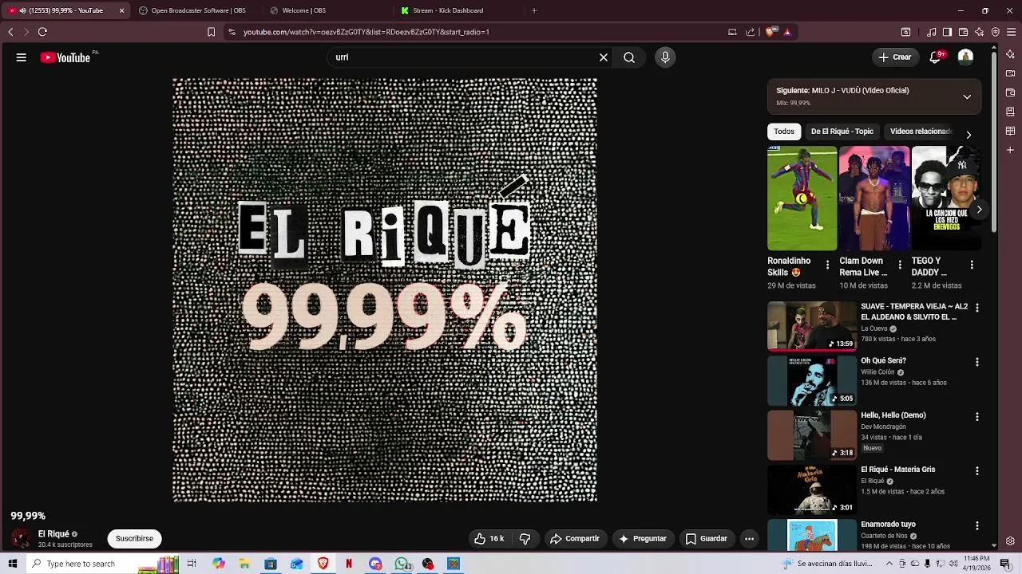Select the De El Riqué - Topic chip
1022x574 pixels.
point(842,132)
